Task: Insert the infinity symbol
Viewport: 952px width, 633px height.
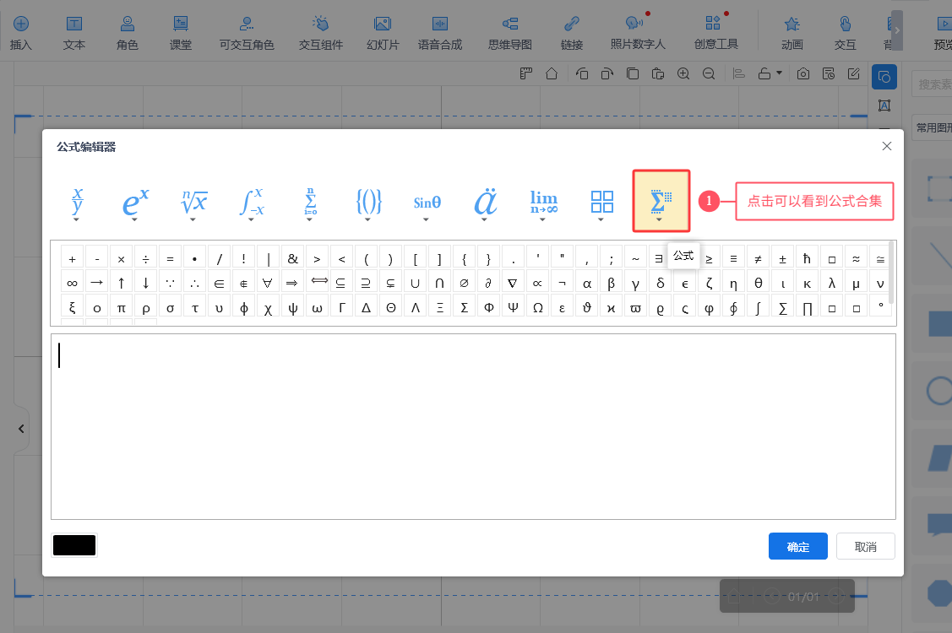Action: (x=73, y=284)
